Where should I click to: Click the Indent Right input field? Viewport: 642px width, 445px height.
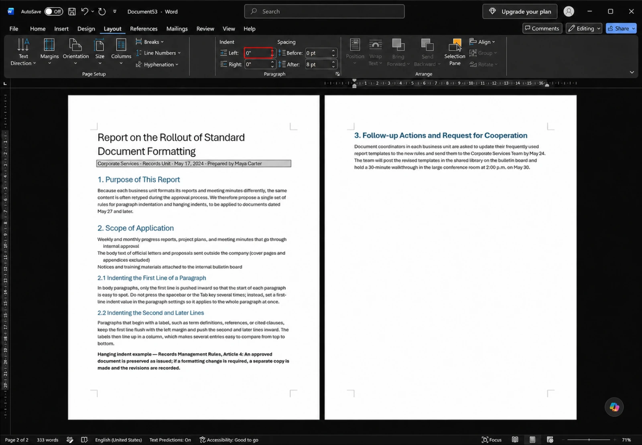[x=258, y=65]
